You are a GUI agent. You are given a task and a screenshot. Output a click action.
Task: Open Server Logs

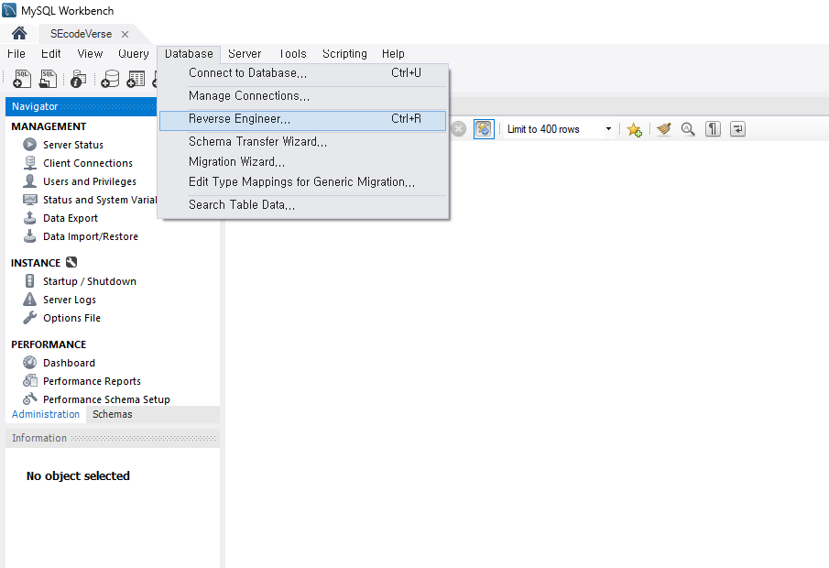pyautogui.click(x=70, y=300)
